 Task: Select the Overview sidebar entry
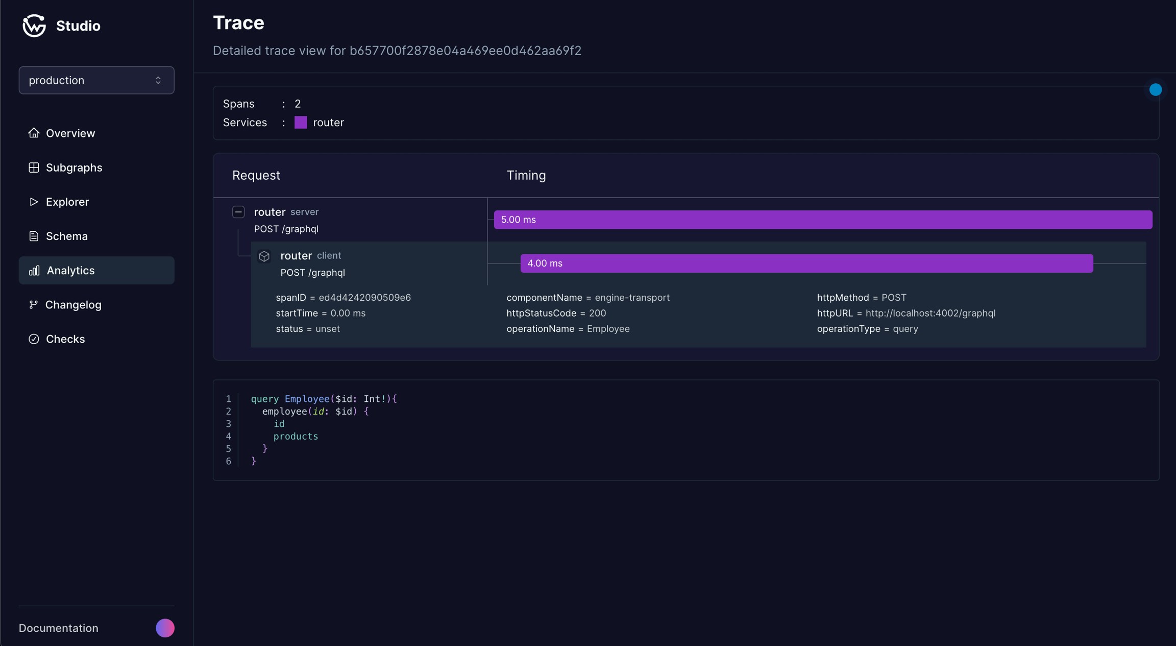point(70,133)
